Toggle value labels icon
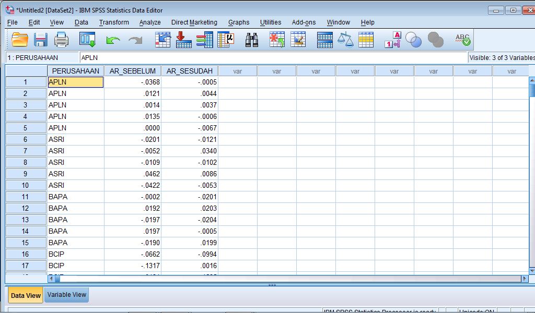 (x=393, y=40)
